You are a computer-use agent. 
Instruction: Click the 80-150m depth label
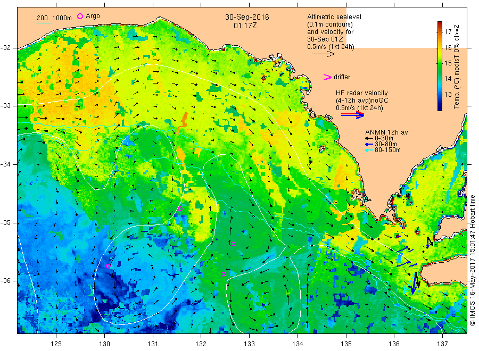[x=387, y=150]
